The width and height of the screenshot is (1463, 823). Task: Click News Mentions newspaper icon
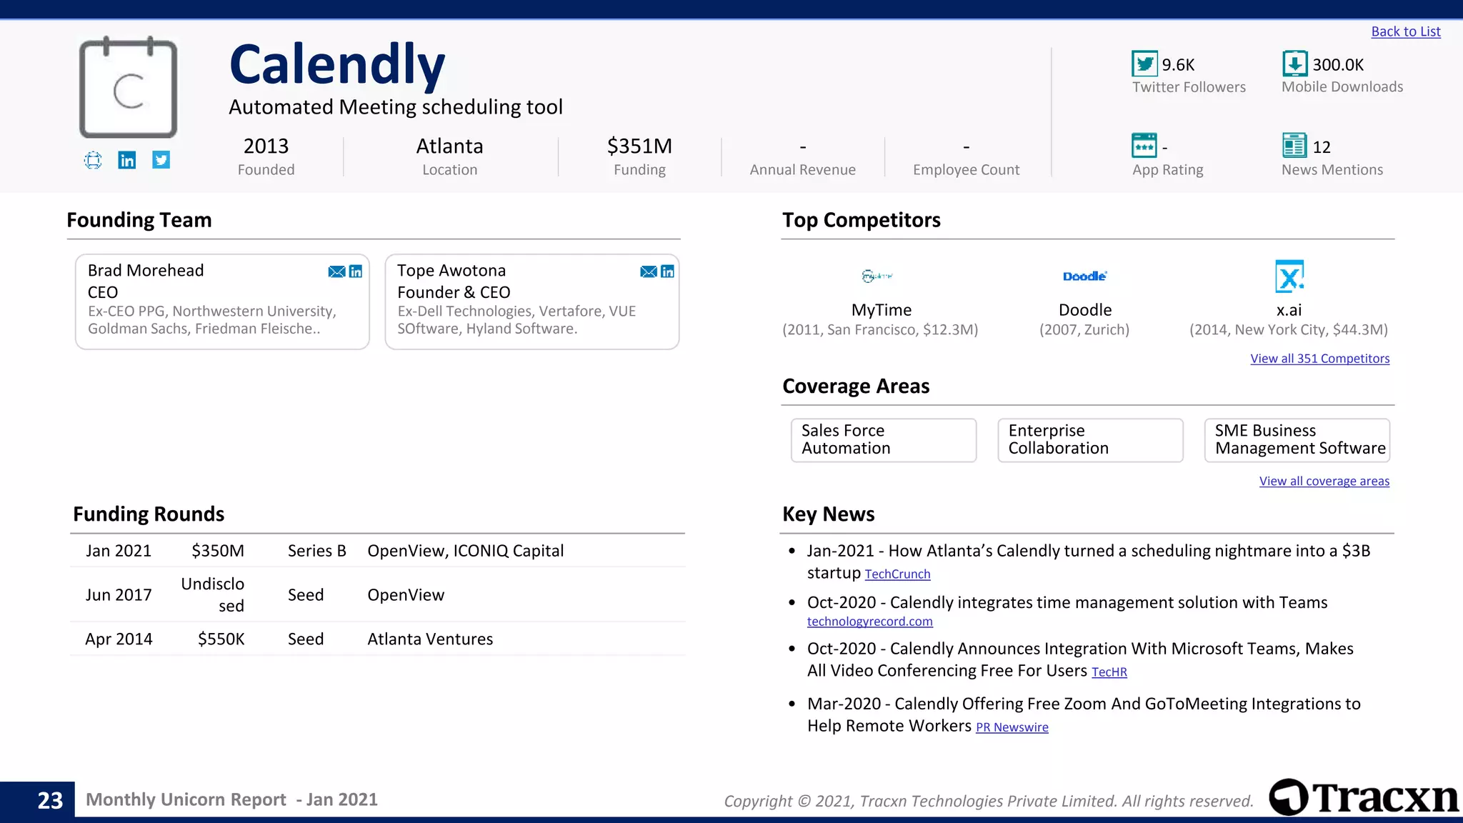pyautogui.click(x=1294, y=146)
